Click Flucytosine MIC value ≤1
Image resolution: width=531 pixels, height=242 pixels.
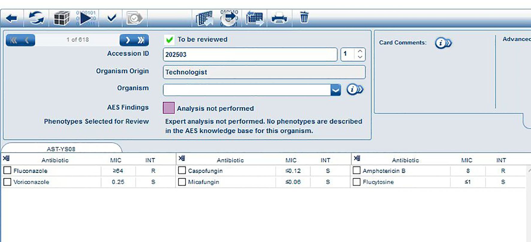coord(468,182)
